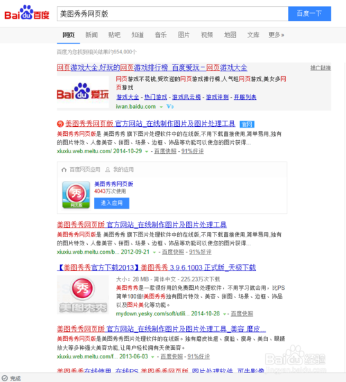This screenshot has width=346, height=382.
Task: Open the 游戏大全 sublink
Action: 127,97
